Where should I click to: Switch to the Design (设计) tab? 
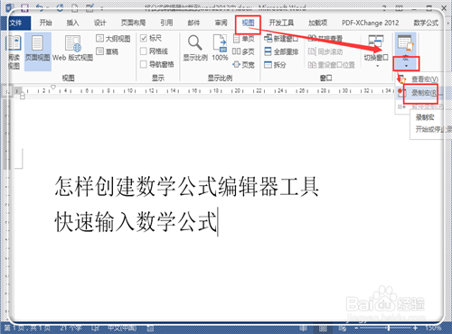click(99, 23)
